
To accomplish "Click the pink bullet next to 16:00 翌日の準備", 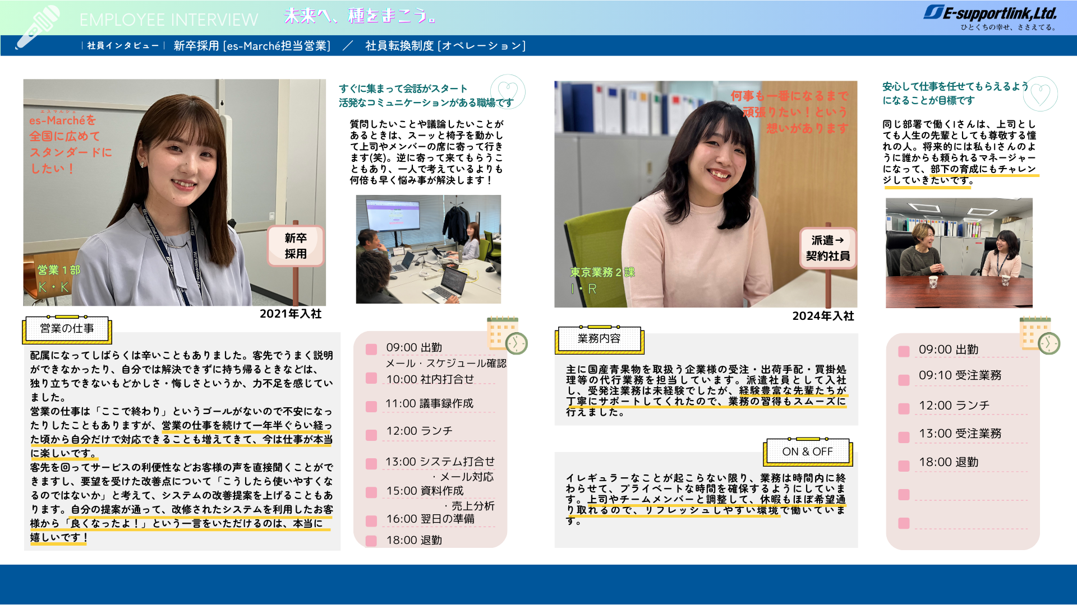I will 371,521.
